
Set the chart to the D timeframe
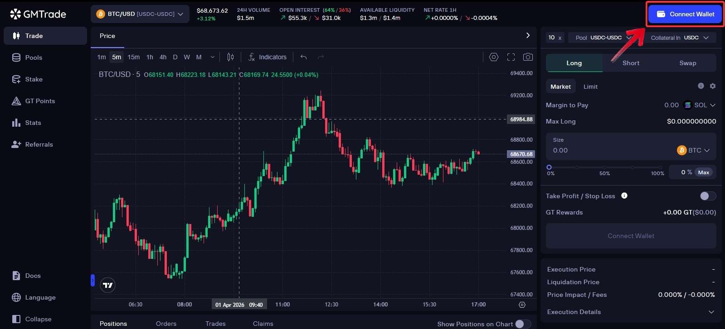(x=175, y=57)
